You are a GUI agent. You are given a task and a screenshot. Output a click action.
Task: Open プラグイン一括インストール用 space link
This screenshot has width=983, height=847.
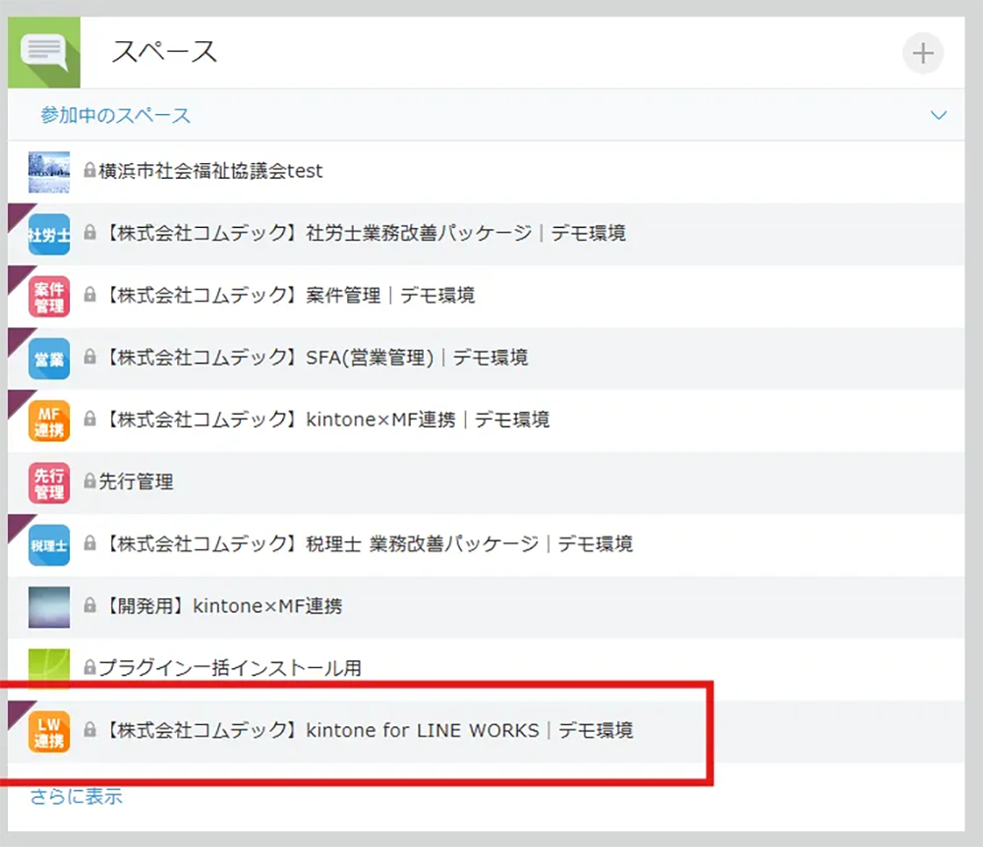[230, 668]
